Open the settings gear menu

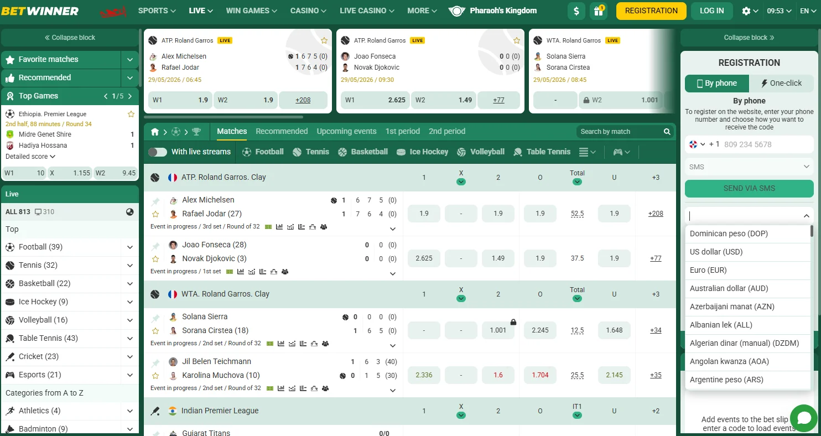pyautogui.click(x=750, y=11)
